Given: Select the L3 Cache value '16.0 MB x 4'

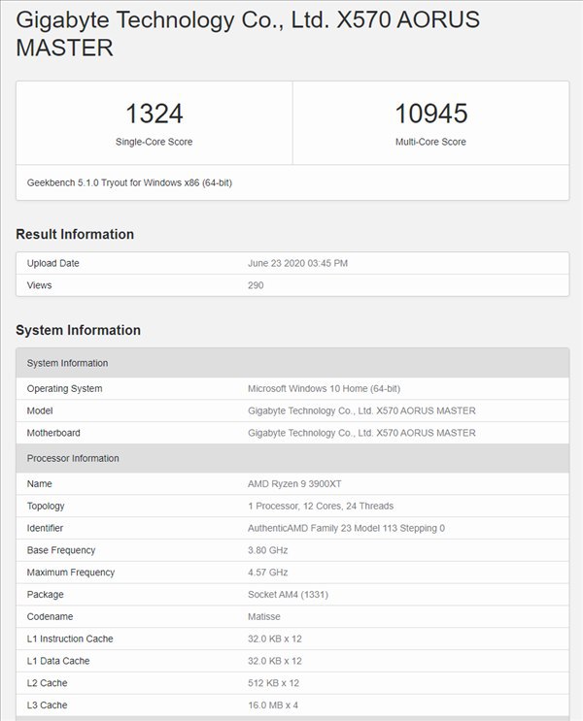Looking at the screenshot, I should click(273, 705).
